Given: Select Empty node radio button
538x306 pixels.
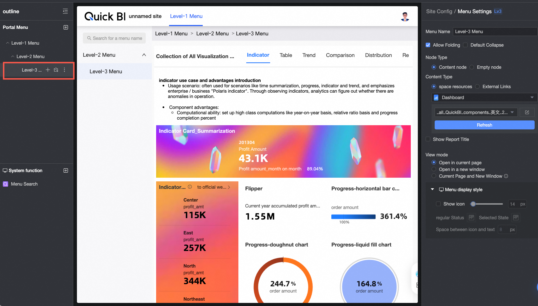Looking at the screenshot, I should click(x=472, y=67).
